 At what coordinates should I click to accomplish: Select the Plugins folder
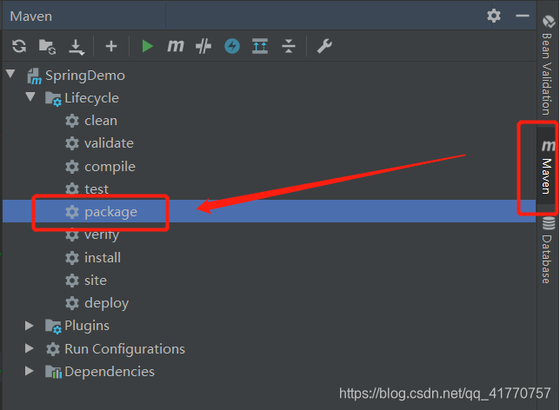[87, 326]
